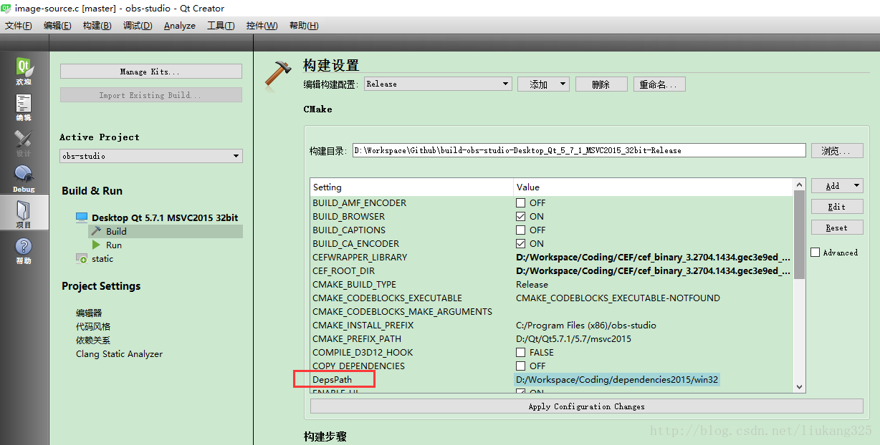Select the CMAKE_PREFIX_PATH setting

tap(357, 339)
